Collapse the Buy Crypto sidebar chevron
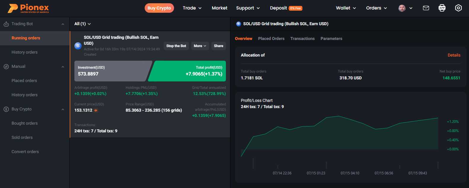The width and height of the screenshot is (469, 188). tap(63, 110)
